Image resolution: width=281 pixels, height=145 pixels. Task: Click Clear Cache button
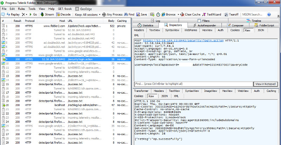click(x=190, y=14)
